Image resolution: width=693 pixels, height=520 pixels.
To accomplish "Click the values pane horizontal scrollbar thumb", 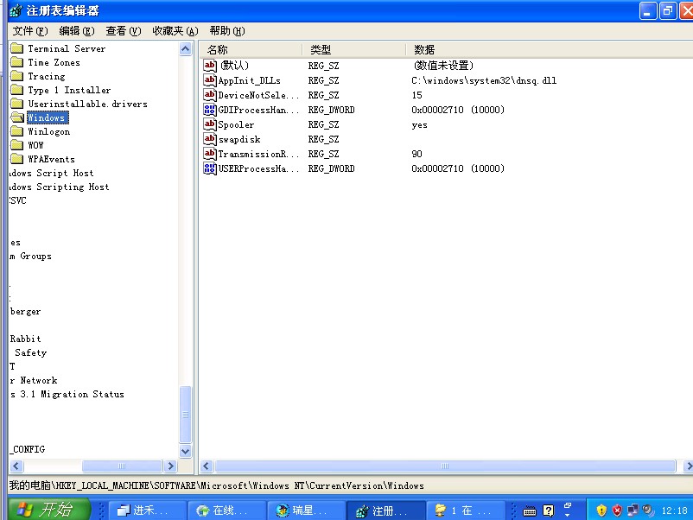I will click(445, 466).
